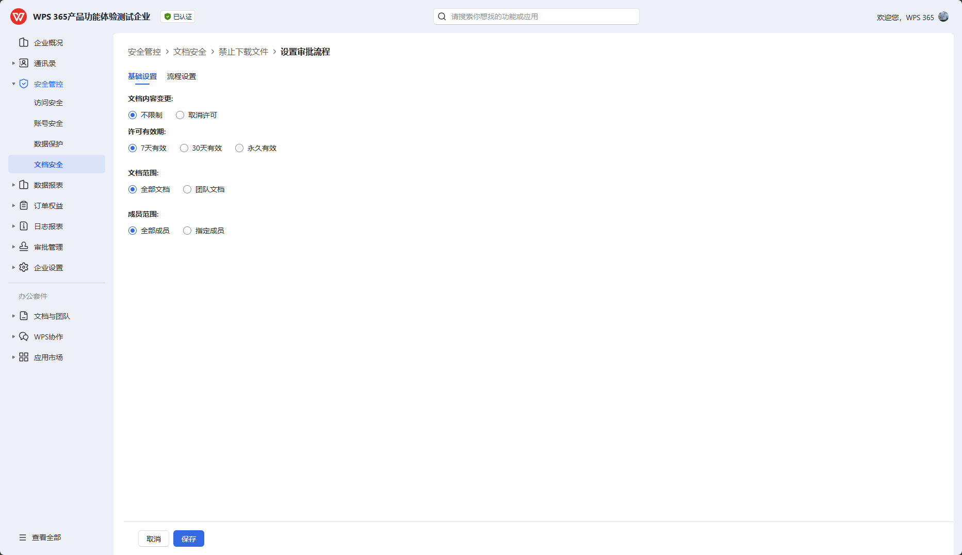Expand the 通讯录 tree arrow
This screenshot has height=555, width=962.
(x=13, y=63)
